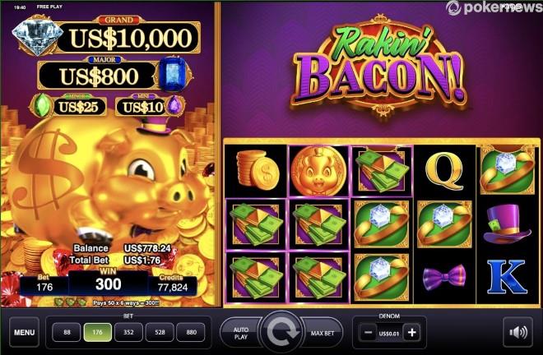The width and height of the screenshot is (543, 355).
Task: Click the blue Major jackpot gem
Action: coord(173,74)
